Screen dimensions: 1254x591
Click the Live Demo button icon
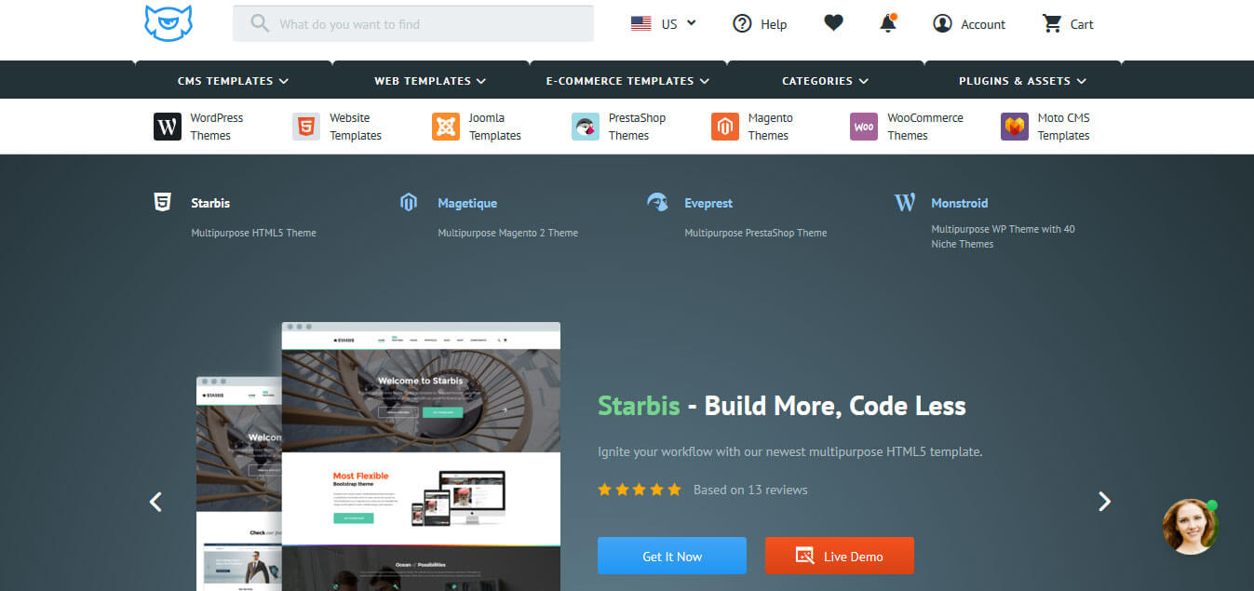point(805,556)
